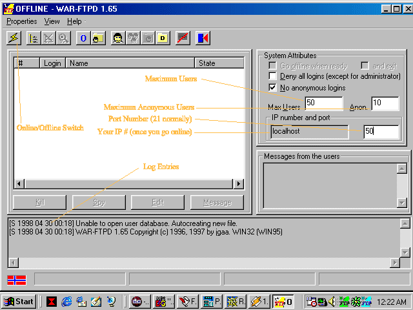
Task: Click the taskbar button labeled F
Action: pyautogui.click(x=188, y=302)
